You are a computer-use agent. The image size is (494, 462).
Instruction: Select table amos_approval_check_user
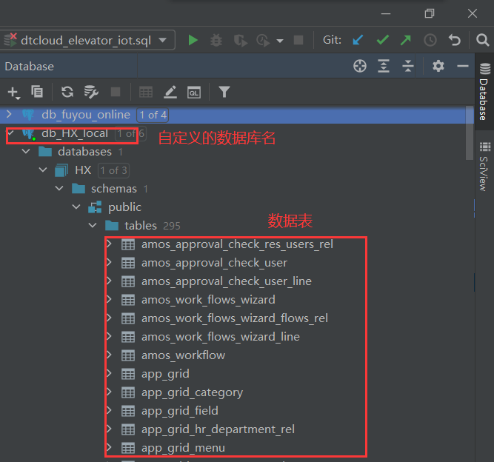tap(214, 263)
